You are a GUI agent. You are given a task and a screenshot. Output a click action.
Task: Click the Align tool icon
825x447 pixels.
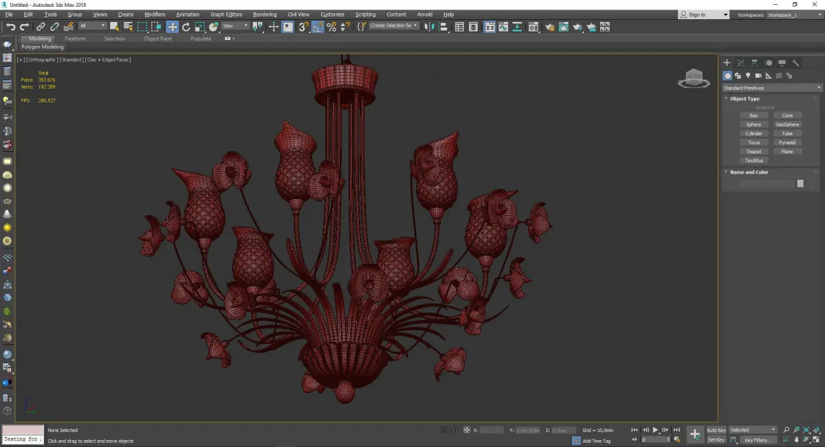tap(443, 27)
